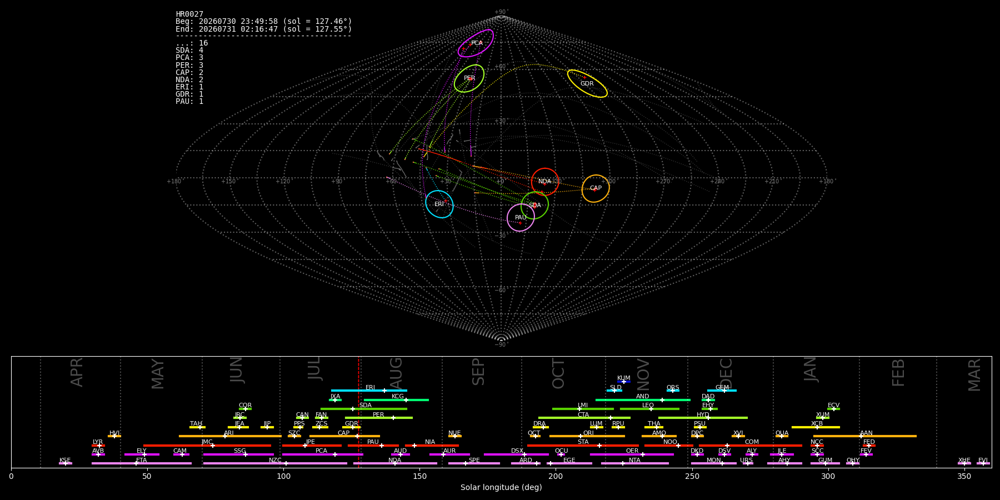This screenshot has height=500, width=1000.
Task: Click the Solar longitude axis label
Action: pyautogui.click(x=501, y=487)
